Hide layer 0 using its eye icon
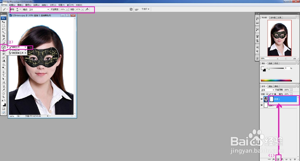This screenshot has height=161, width=300. click(x=262, y=99)
